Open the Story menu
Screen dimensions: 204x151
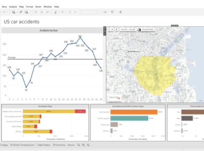click(4, 7)
